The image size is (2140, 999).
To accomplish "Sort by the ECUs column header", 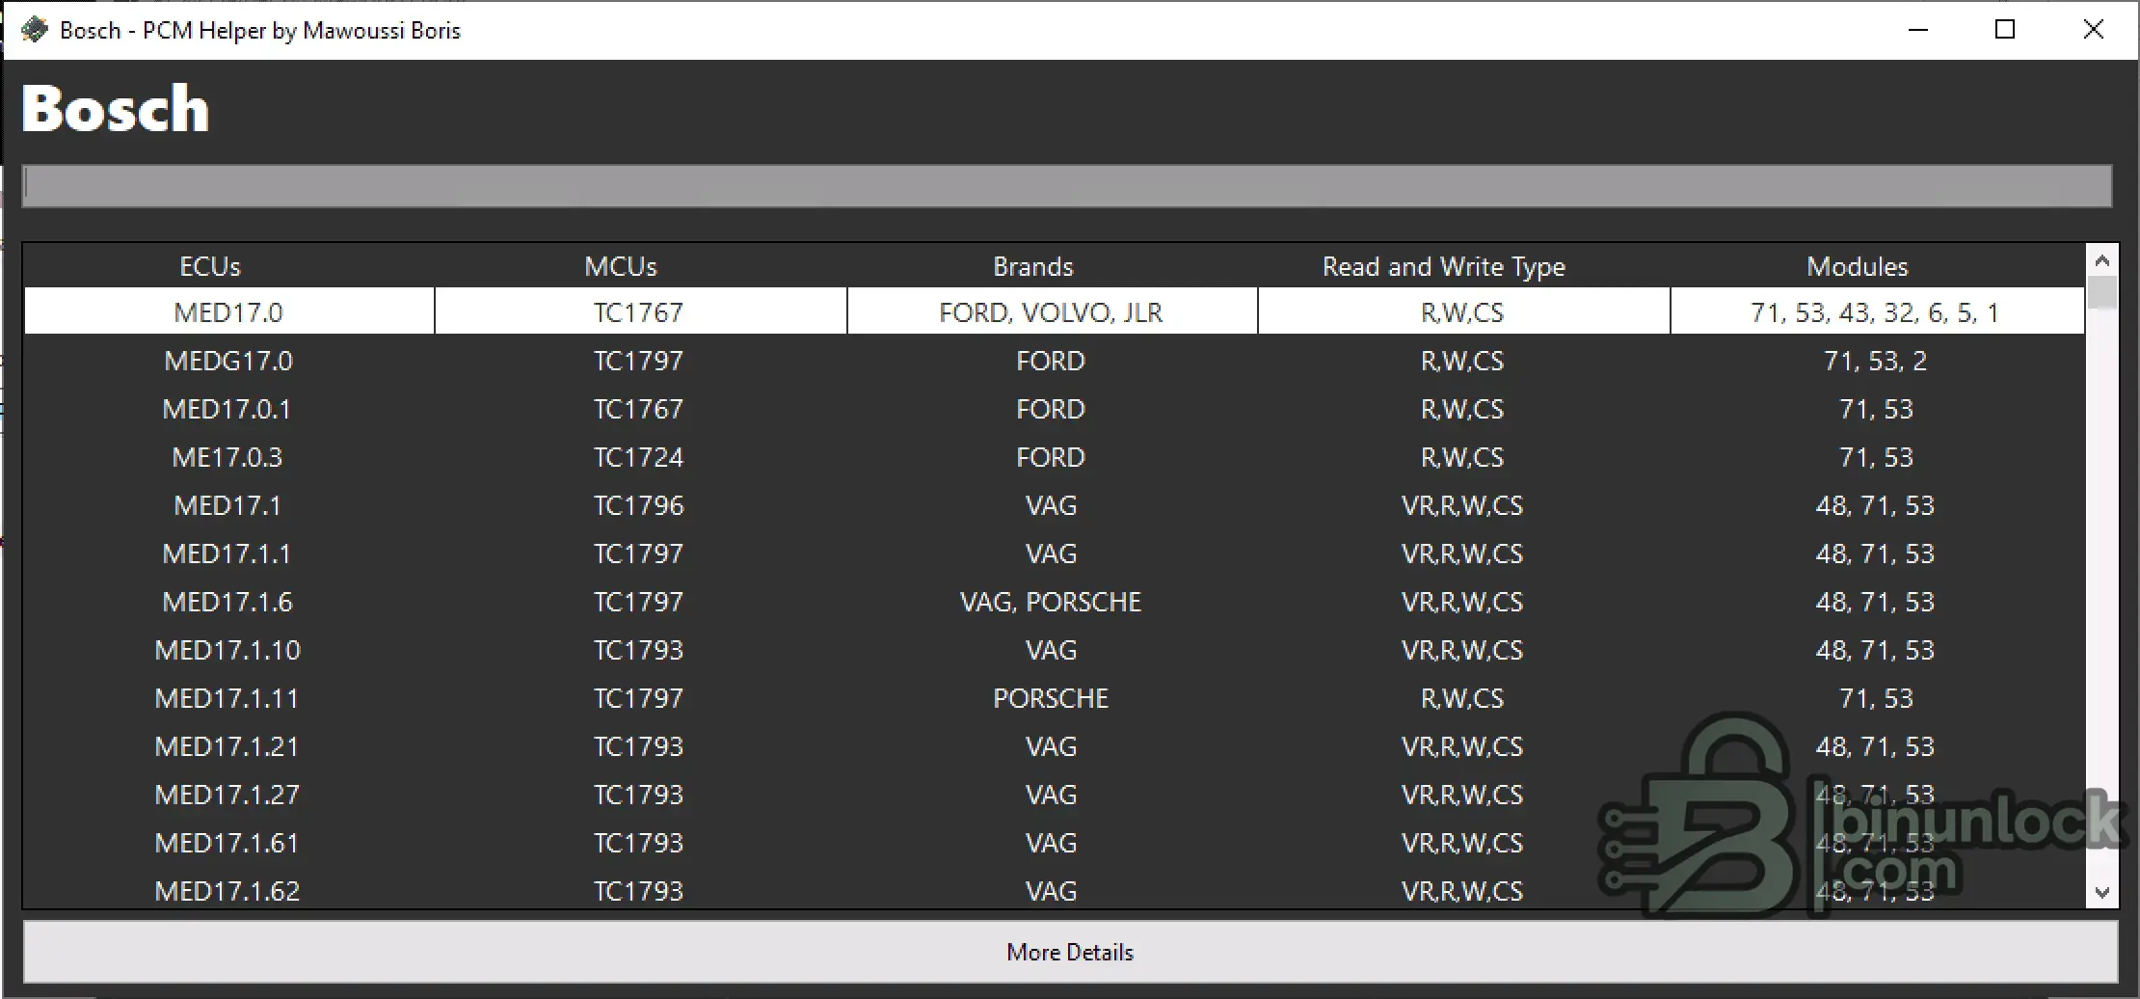I will [x=210, y=266].
